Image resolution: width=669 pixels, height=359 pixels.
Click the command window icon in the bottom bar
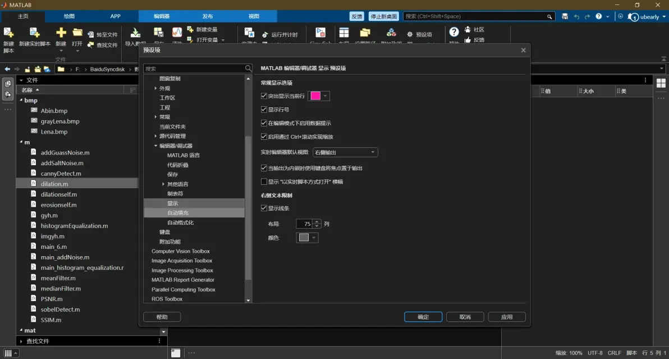tap(176, 353)
